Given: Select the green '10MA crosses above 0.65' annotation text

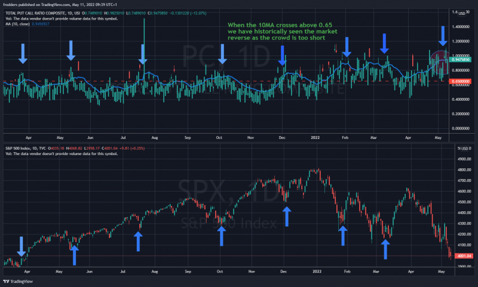Looking at the screenshot, I should (x=282, y=32).
